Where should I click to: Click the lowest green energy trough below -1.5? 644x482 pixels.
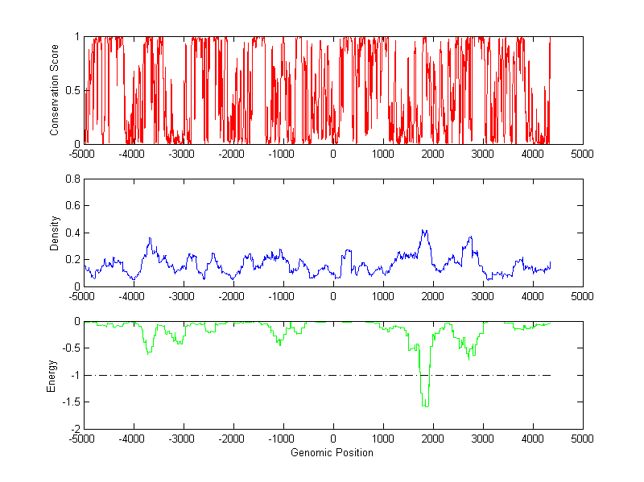click(424, 405)
